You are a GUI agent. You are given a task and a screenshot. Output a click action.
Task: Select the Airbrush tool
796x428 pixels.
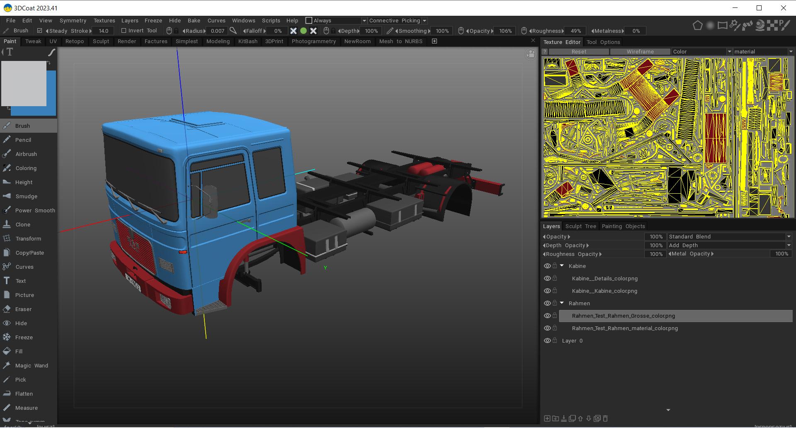click(x=28, y=154)
